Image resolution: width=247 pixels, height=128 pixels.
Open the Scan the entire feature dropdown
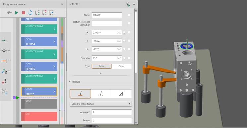pos(101,104)
